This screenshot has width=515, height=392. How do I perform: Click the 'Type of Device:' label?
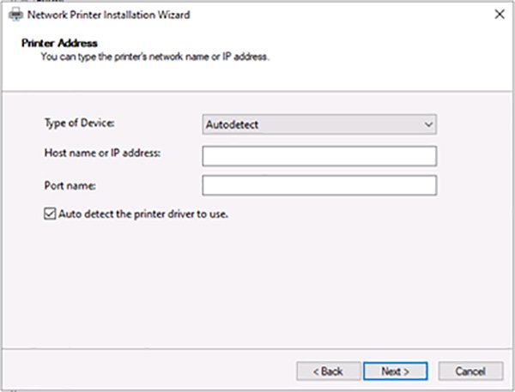79,123
